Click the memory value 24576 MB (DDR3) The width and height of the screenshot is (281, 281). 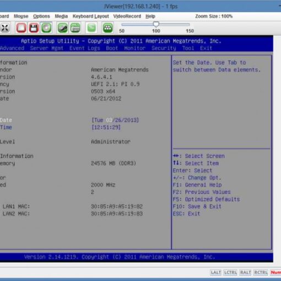coord(114,163)
